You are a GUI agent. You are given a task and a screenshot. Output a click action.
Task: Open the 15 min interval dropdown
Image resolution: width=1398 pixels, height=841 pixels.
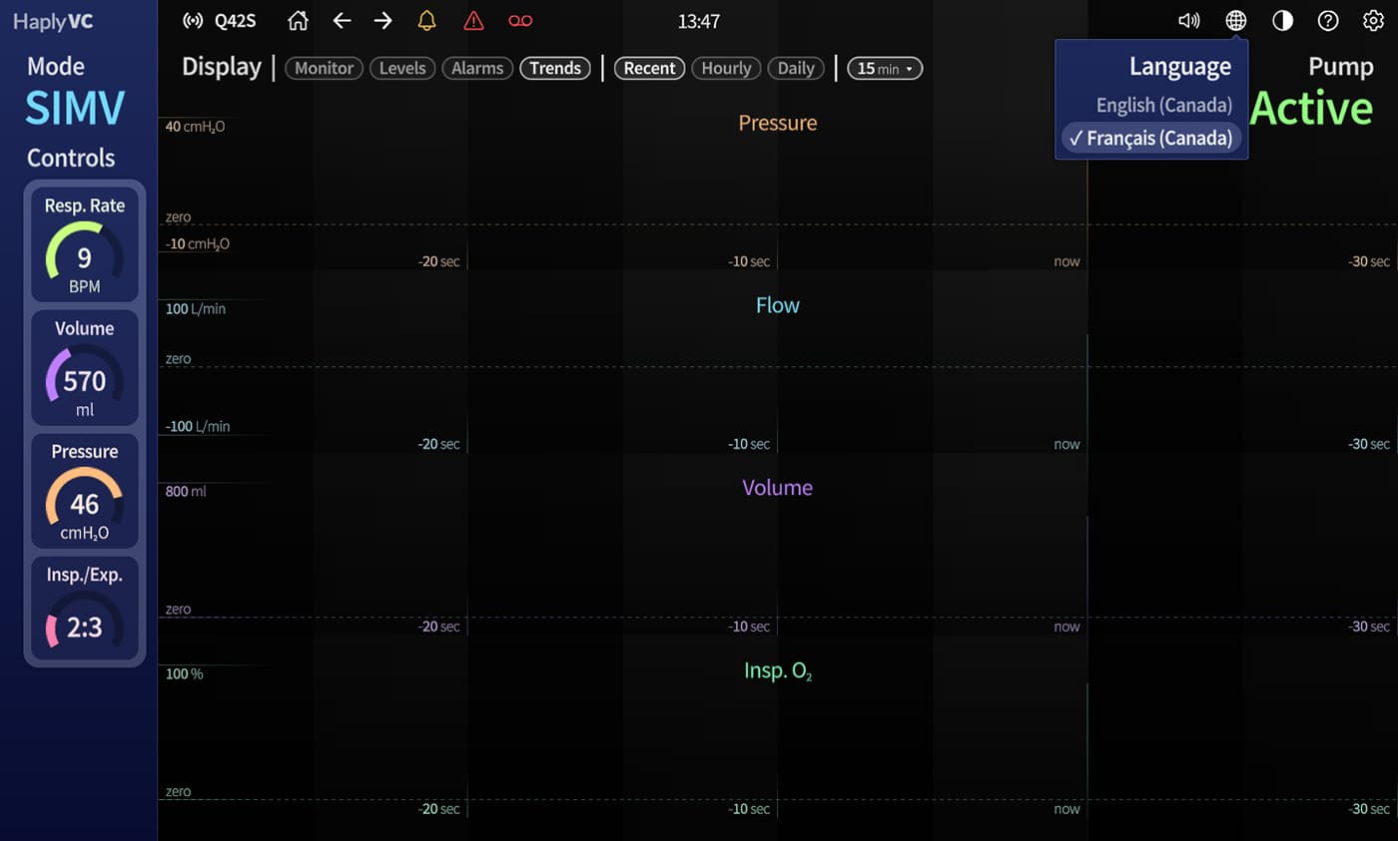[885, 68]
